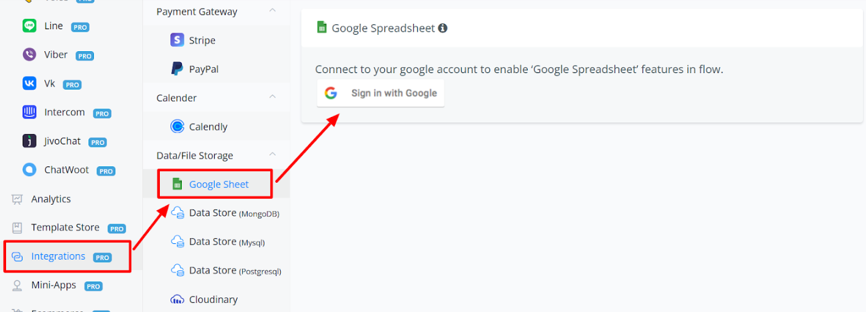Click the Intercom channel icon
This screenshot has height=312, width=866.
point(29,112)
